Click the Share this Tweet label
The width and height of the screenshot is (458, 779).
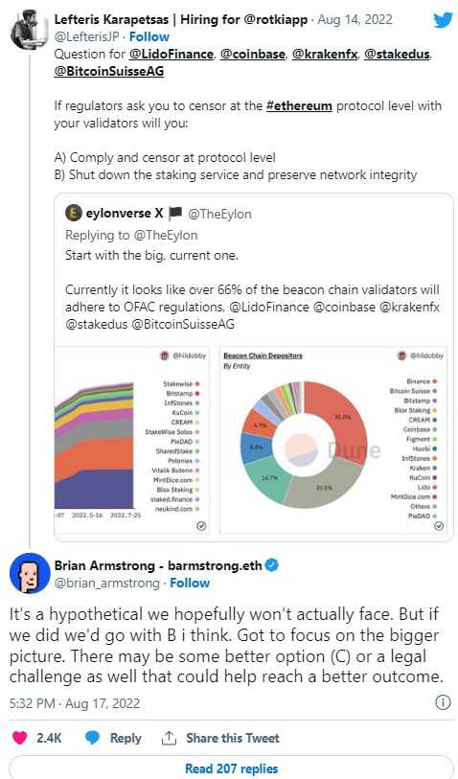(233, 738)
